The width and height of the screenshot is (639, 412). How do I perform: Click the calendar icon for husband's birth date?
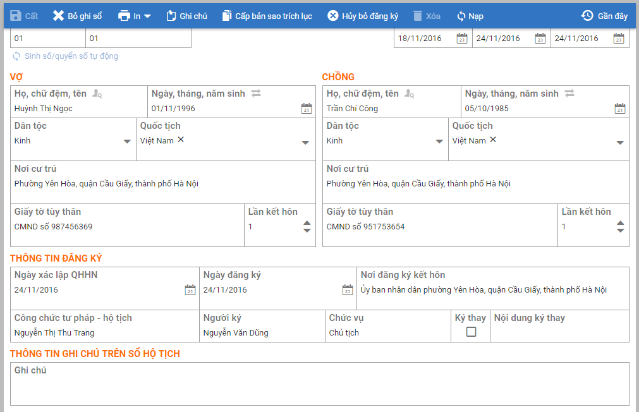click(x=620, y=109)
